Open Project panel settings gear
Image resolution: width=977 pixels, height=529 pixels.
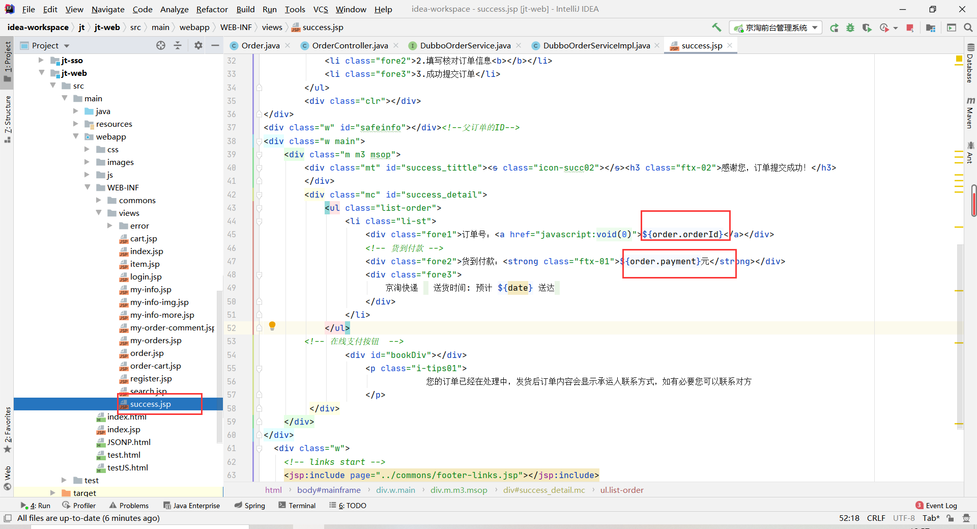[198, 45]
